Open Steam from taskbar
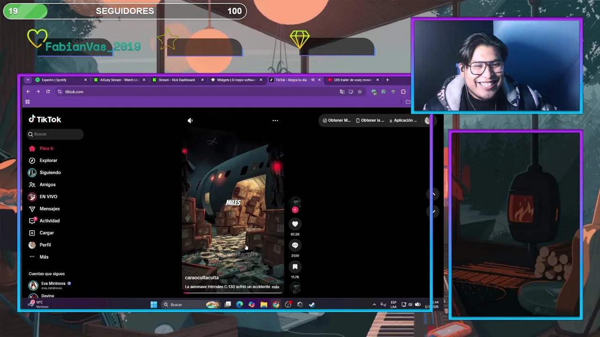Image resolution: width=600 pixels, height=337 pixels. (312, 305)
